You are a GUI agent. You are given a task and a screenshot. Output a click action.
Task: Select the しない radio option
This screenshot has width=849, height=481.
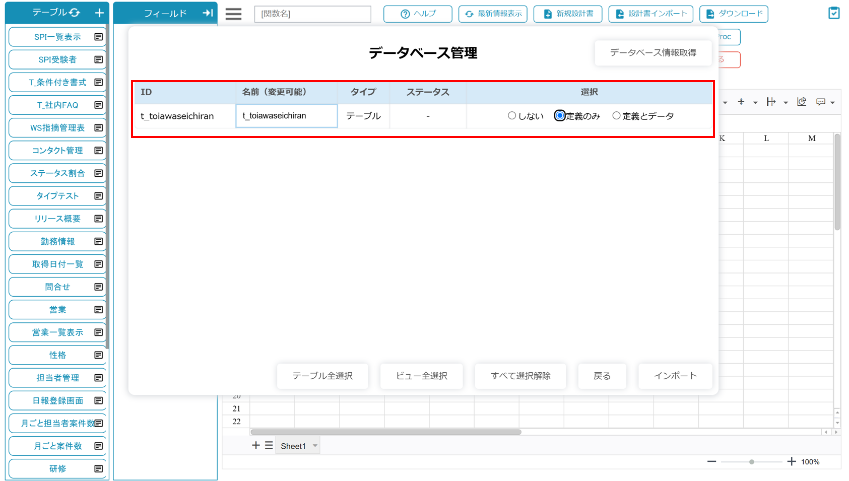(x=512, y=115)
